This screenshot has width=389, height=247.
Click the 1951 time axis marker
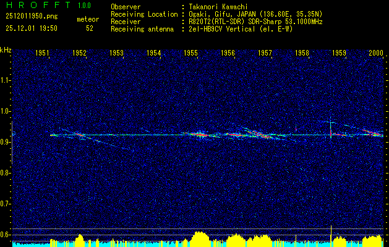[43, 52]
